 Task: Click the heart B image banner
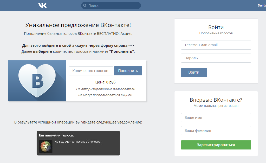(x=37, y=81)
